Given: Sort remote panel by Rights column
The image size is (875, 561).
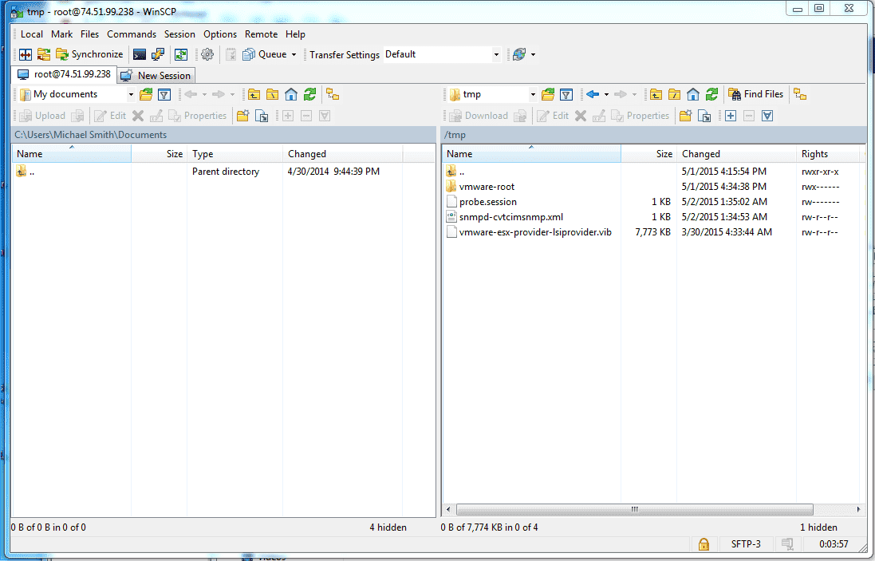Looking at the screenshot, I should point(828,154).
